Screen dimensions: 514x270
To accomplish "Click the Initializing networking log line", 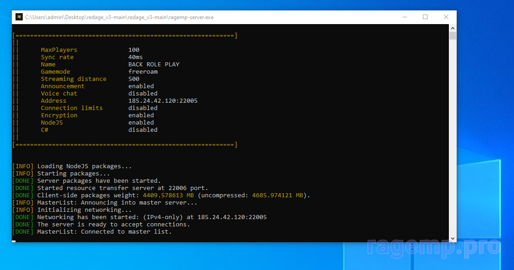I will (x=72, y=210).
